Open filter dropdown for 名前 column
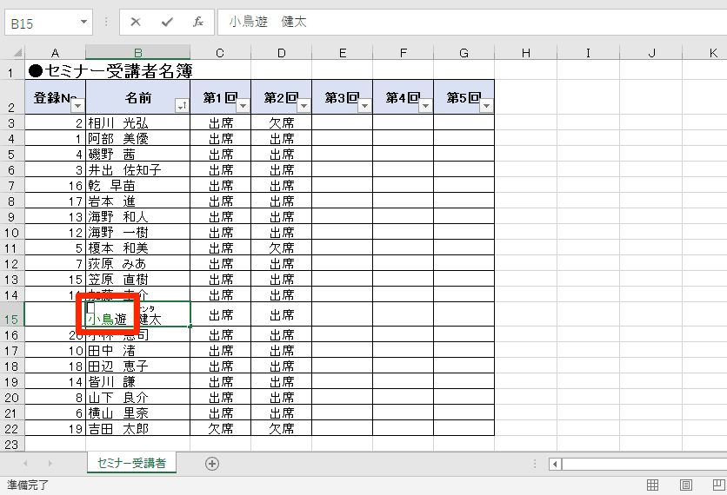 [181, 106]
